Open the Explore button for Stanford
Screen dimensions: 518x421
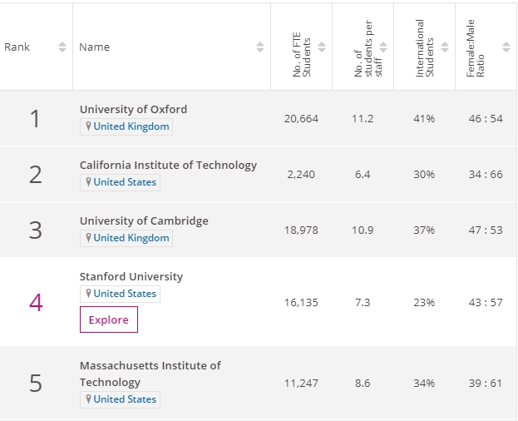109,319
